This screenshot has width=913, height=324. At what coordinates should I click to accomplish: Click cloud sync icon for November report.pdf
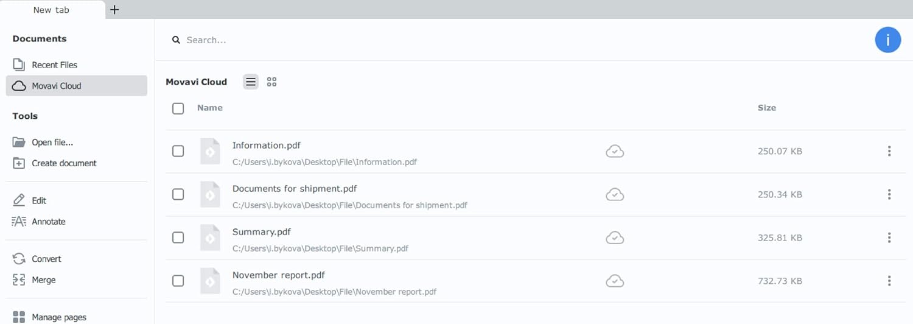[615, 281]
